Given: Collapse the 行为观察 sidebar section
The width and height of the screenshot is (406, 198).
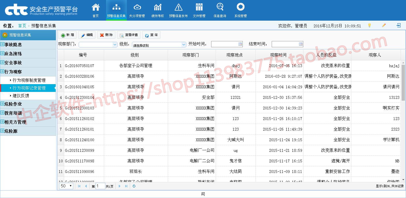Looking at the screenshot, I should [x=28, y=72].
